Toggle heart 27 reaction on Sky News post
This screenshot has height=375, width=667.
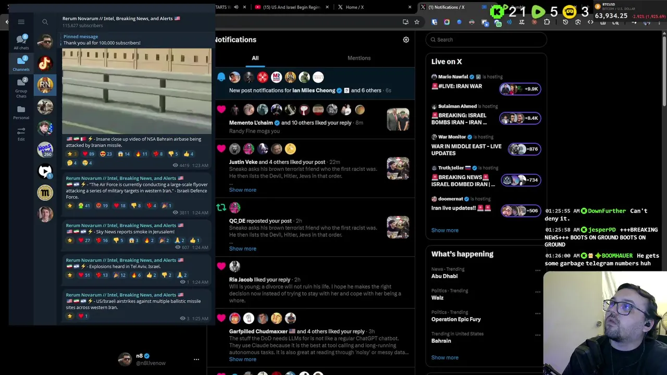tap(84, 240)
